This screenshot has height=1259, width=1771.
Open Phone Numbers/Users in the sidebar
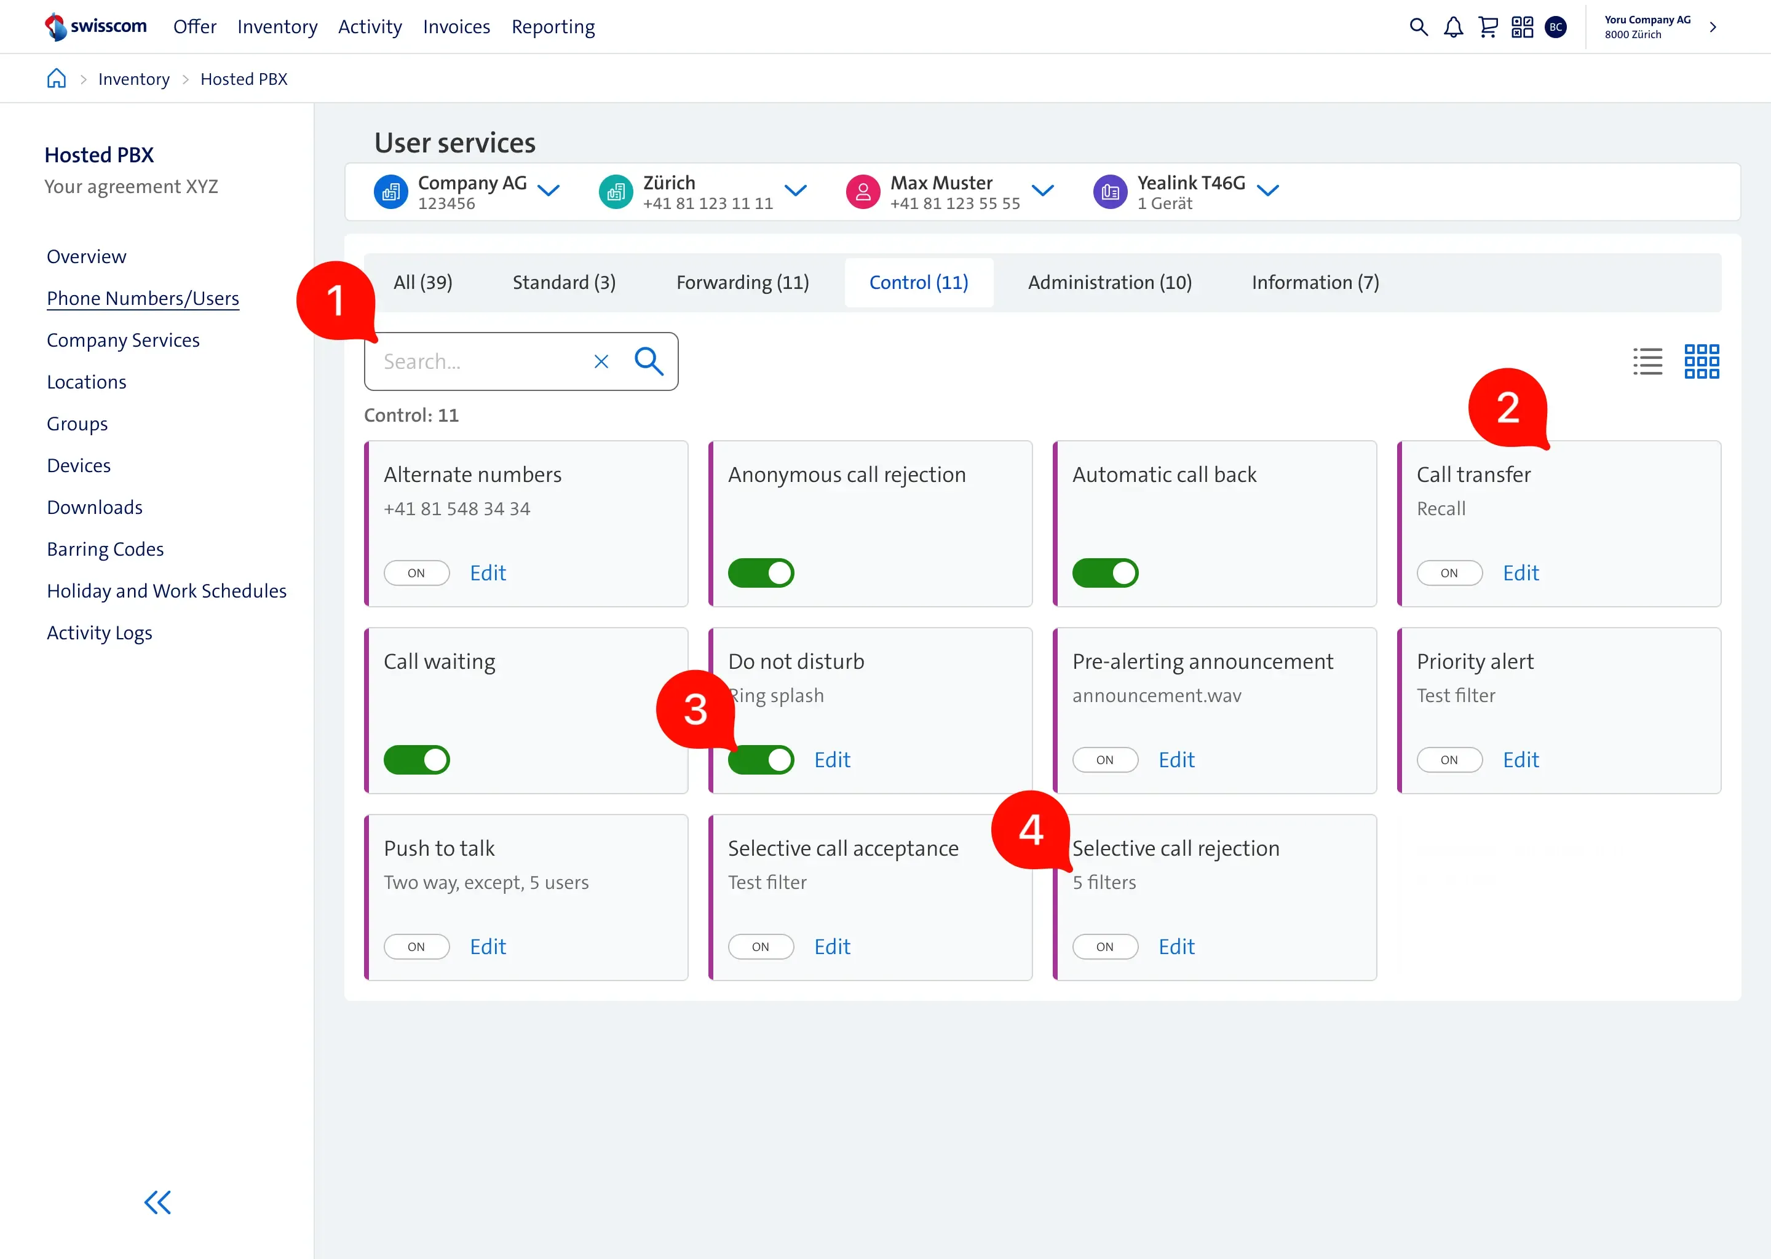click(x=143, y=298)
